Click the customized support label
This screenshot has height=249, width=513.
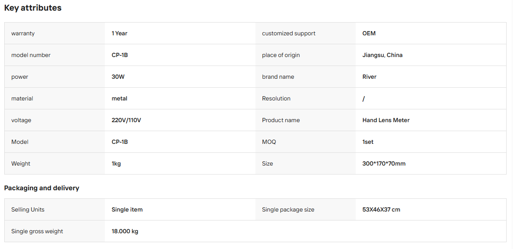(289, 33)
